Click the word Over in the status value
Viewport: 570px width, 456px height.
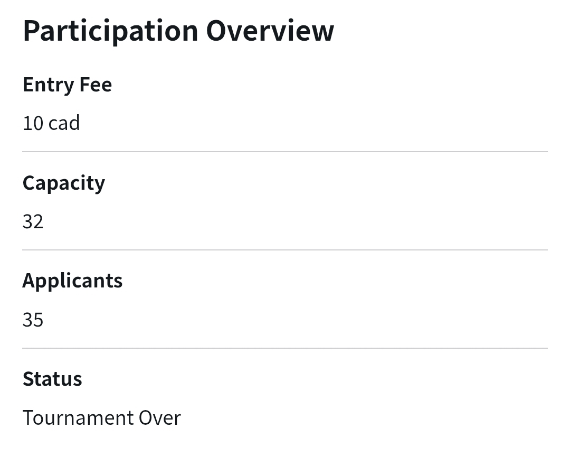(x=159, y=418)
